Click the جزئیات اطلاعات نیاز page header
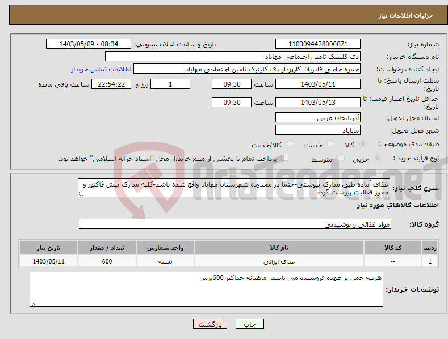Image resolution: width=448 pixels, height=339 pixels. (x=406, y=15)
